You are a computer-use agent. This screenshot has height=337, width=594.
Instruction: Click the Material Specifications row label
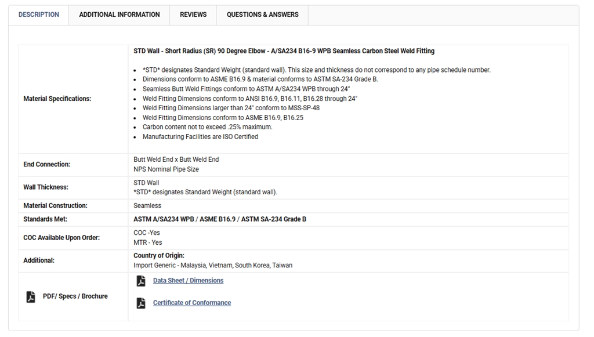(57, 99)
